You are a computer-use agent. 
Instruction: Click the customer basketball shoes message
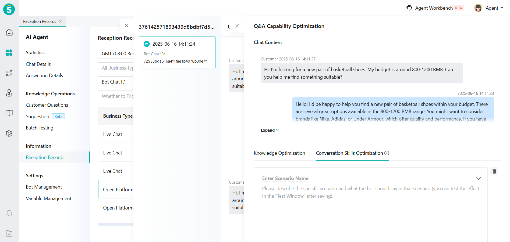coord(362,73)
